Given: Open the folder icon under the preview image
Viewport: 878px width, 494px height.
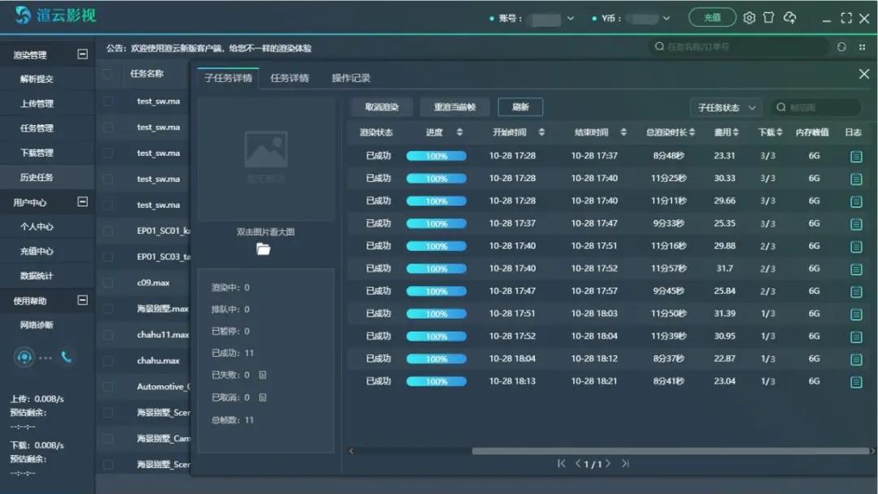Looking at the screenshot, I should click(x=263, y=249).
